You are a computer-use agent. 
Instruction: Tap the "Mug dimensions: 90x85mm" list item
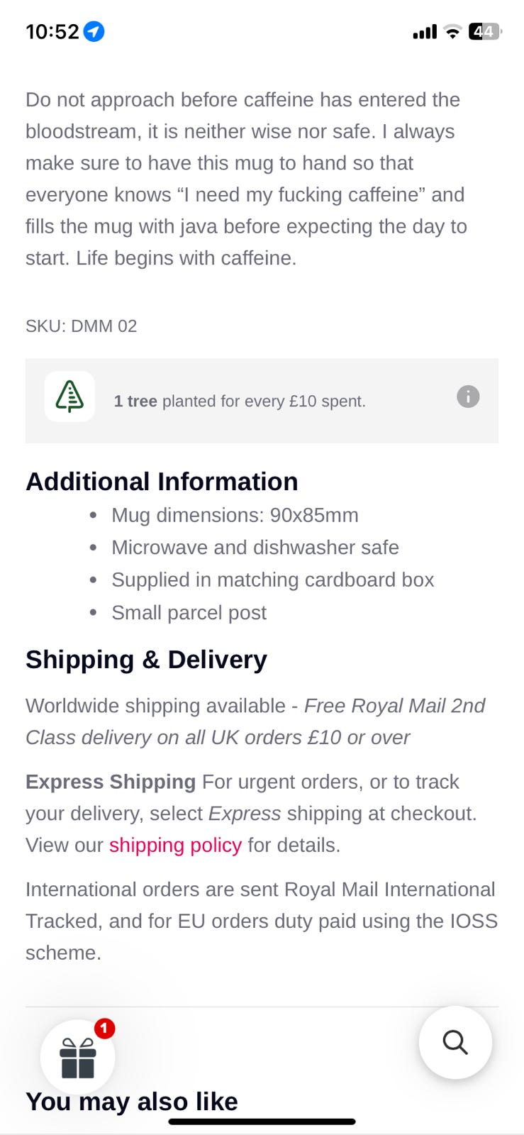click(x=235, y=515)
